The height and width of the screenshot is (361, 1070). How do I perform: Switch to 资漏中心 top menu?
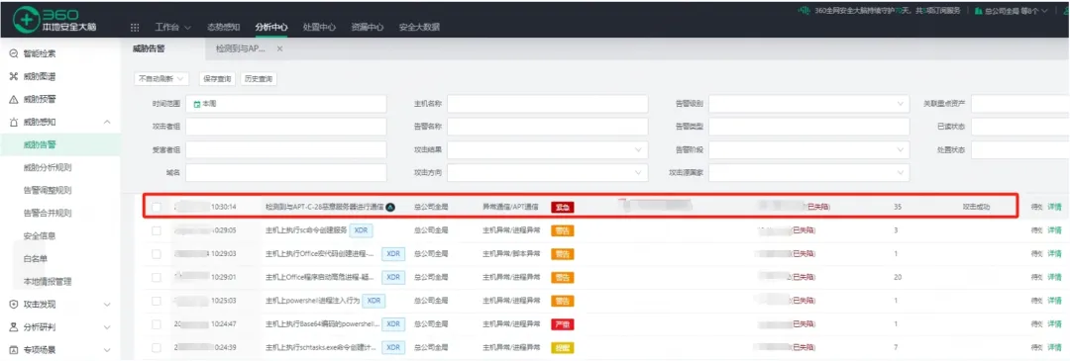pos(368,28)
